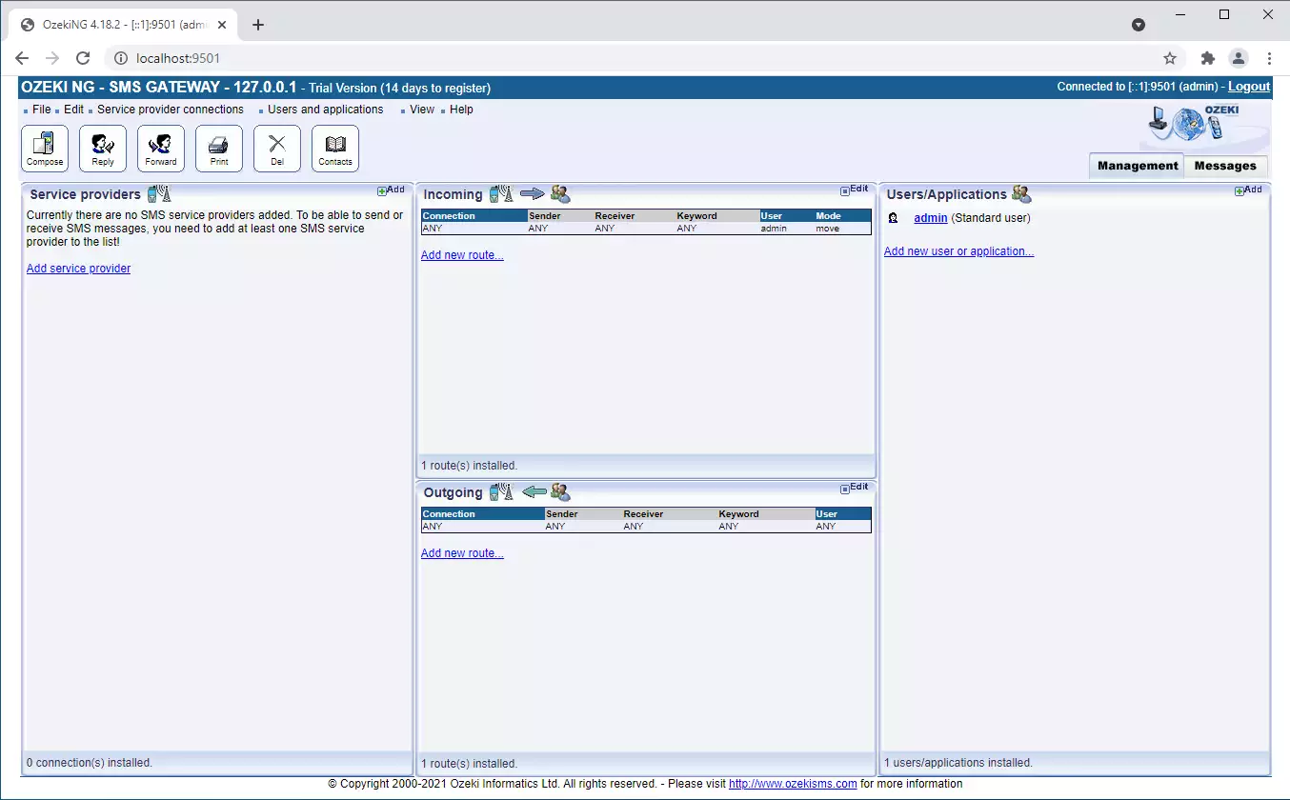This screenshot has width=1290, height=800.
Task: Click the Incoming table Mode header
Action: (x=842, y=216)
